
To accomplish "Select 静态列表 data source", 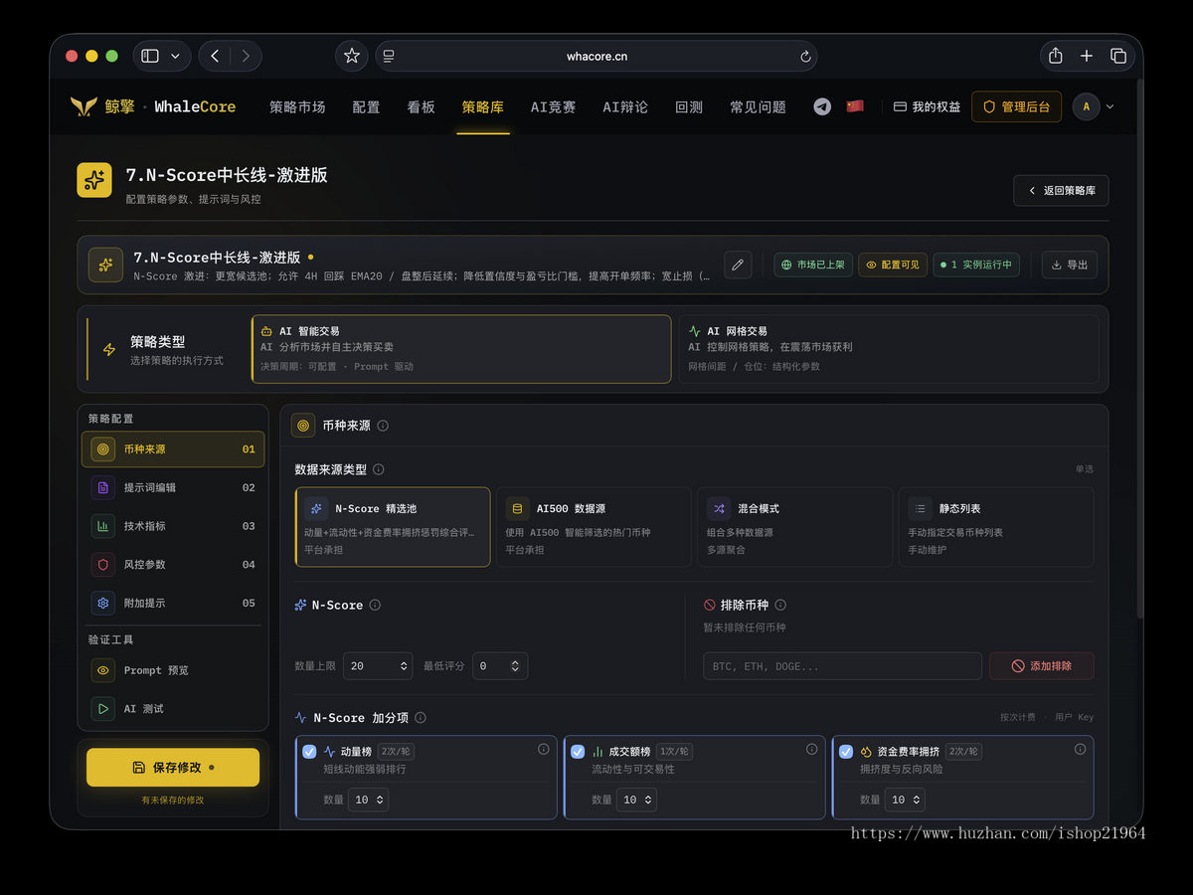I will point(996,527).
